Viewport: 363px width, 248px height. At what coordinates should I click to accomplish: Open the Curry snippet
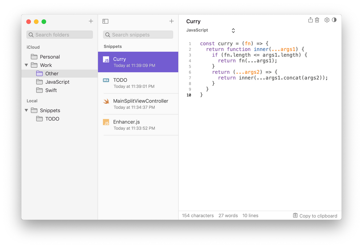(x=138, y=62)
